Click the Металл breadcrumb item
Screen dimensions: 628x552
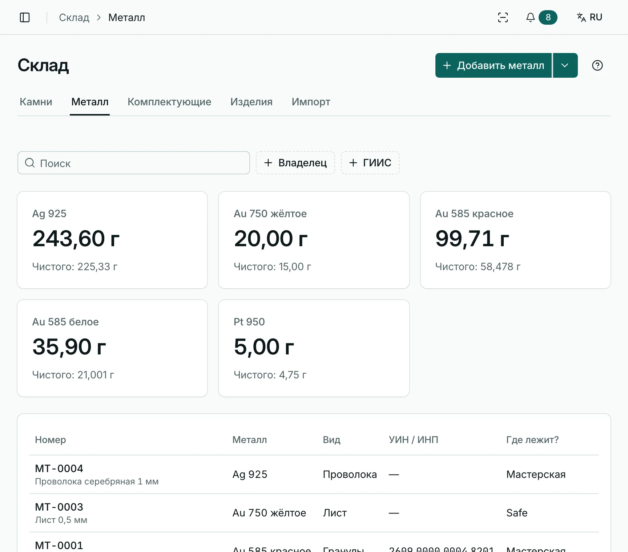coord(126,17)
